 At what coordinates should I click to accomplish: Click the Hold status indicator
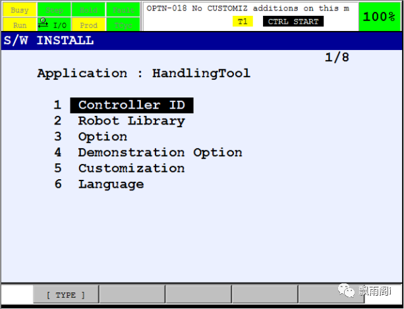[x=88, y=10]
